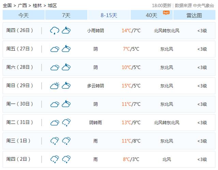Click the night moon cloud icon for 周日 29日
Screen dimensions: 218x170
click(x=66, y=85)
